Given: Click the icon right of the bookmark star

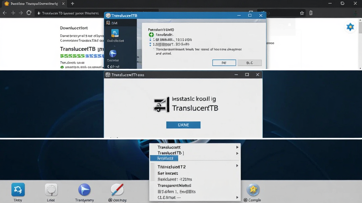Looking at the screenshot, I should pyautogui.click(x=311, y=13).
